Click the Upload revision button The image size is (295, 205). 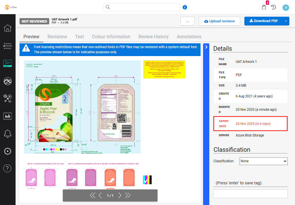click(x=219, y=21)
